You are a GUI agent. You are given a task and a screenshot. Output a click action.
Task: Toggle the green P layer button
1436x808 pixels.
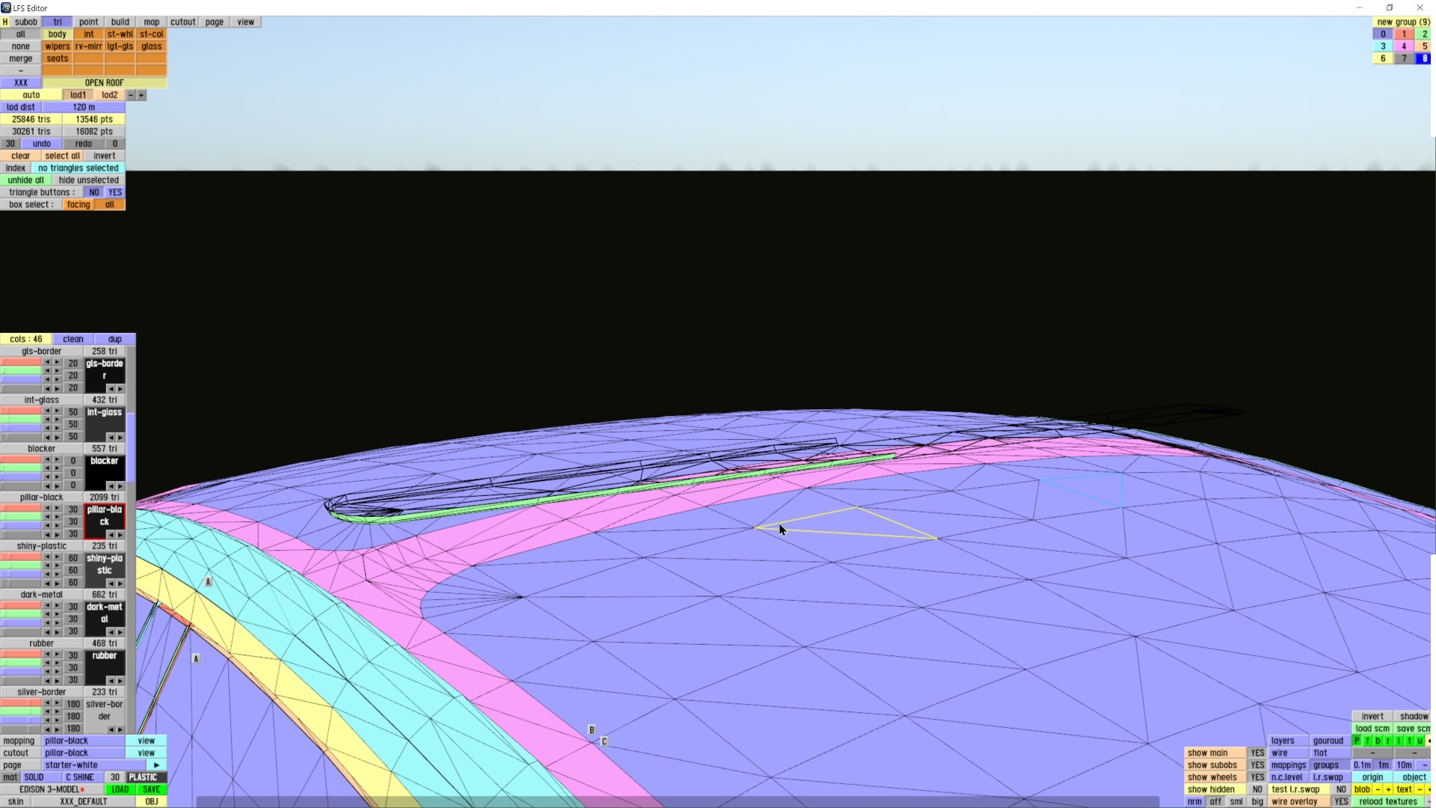[1357, 741]
